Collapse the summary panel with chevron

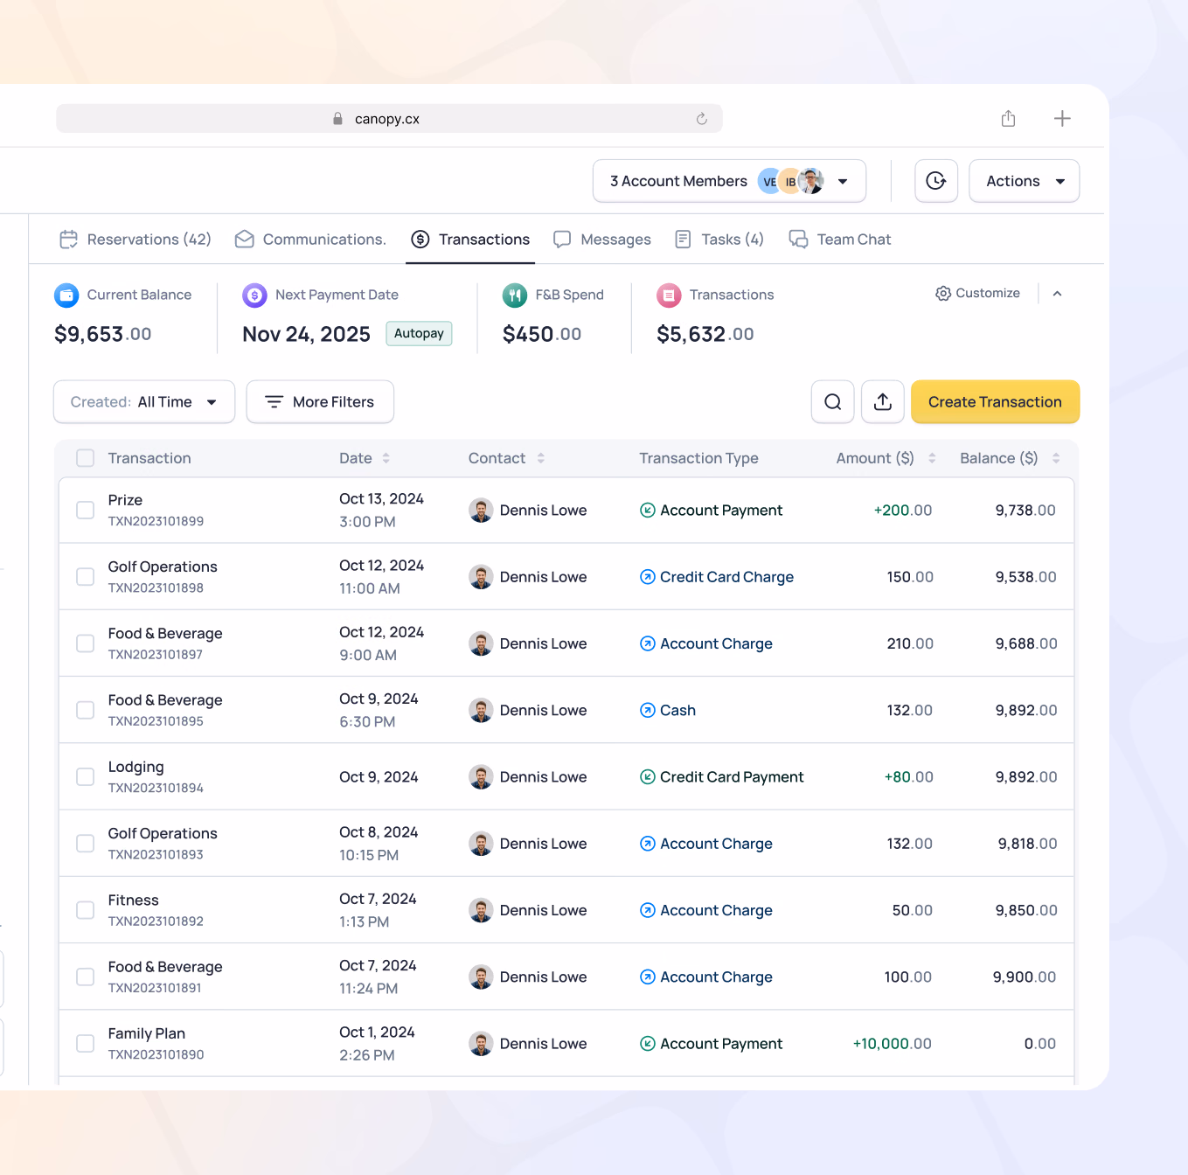1057,294
